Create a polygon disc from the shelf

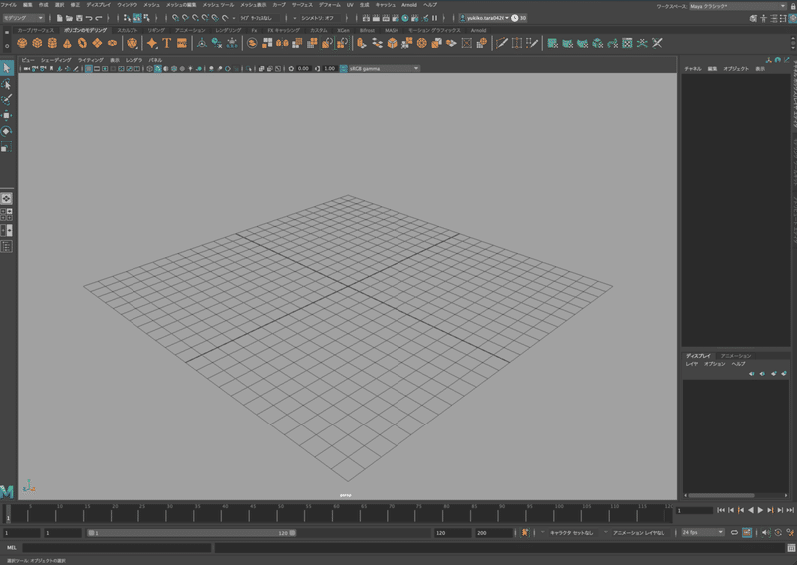point(112,43)
